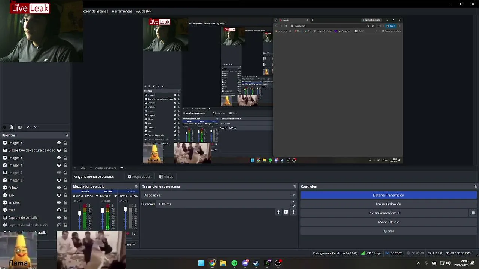Click the Filtros button
Image resolution: width=479 pixels, height=269 pixels.
click(x=166, y=177)
